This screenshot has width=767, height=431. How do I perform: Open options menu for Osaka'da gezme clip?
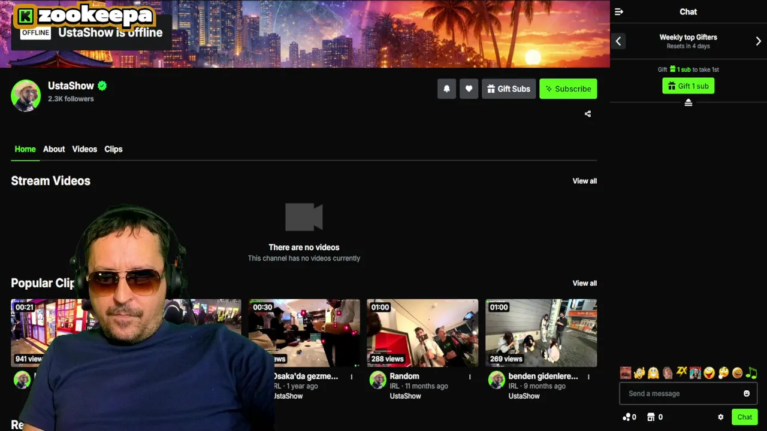352,377
